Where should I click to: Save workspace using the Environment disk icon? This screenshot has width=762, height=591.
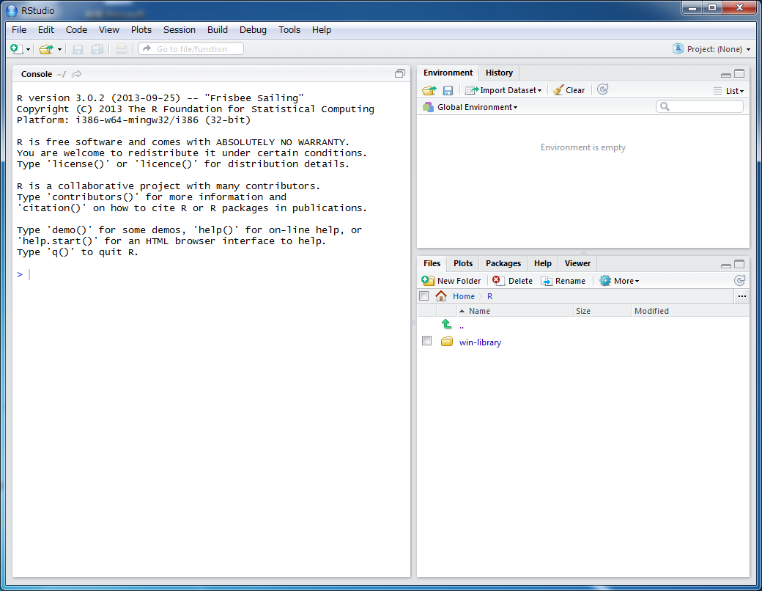click(x=448, y=90)
